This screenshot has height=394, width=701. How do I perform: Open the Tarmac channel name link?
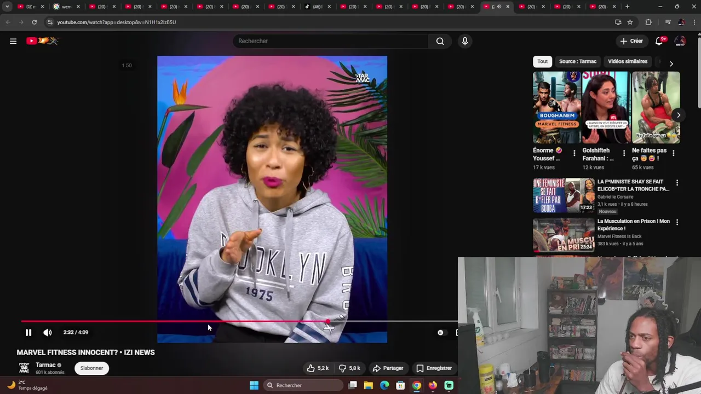pyautogui.click(x=45, y=365)
